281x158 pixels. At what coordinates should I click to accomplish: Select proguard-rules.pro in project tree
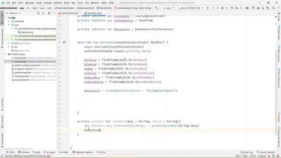coord(34,69)
